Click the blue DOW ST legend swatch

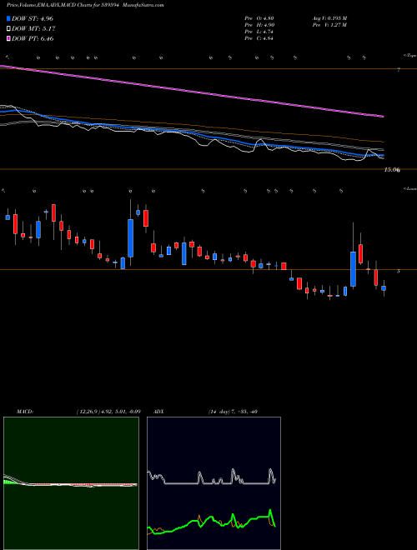[9, 18]
